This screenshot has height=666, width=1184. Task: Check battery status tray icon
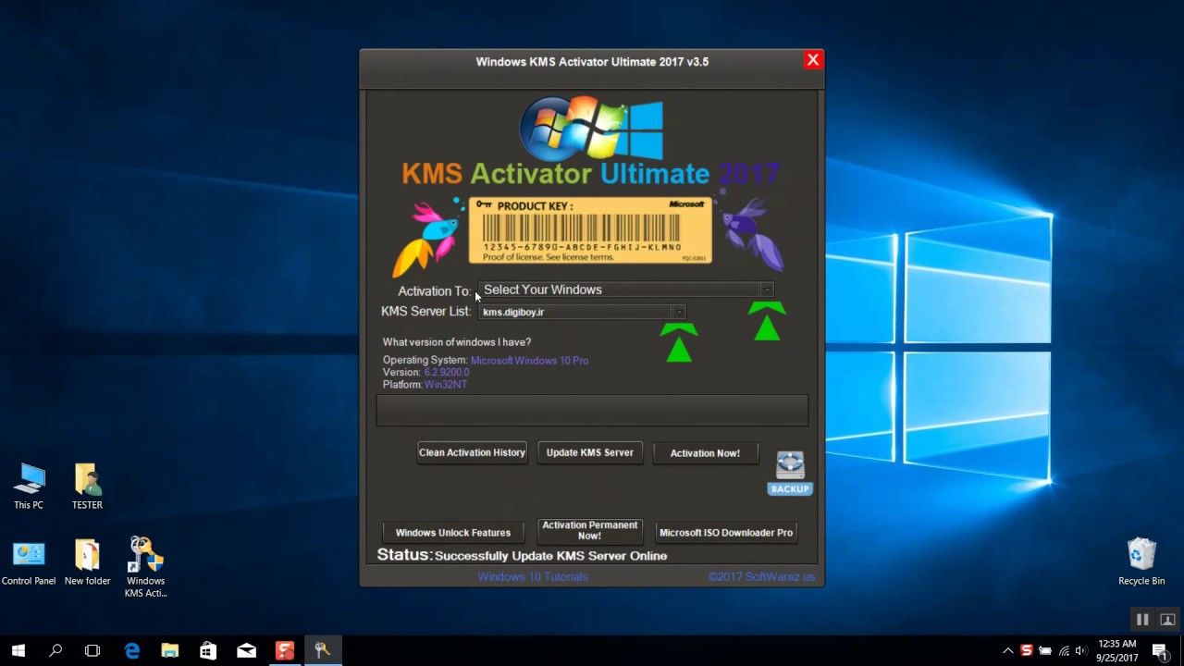point(1045,650)
